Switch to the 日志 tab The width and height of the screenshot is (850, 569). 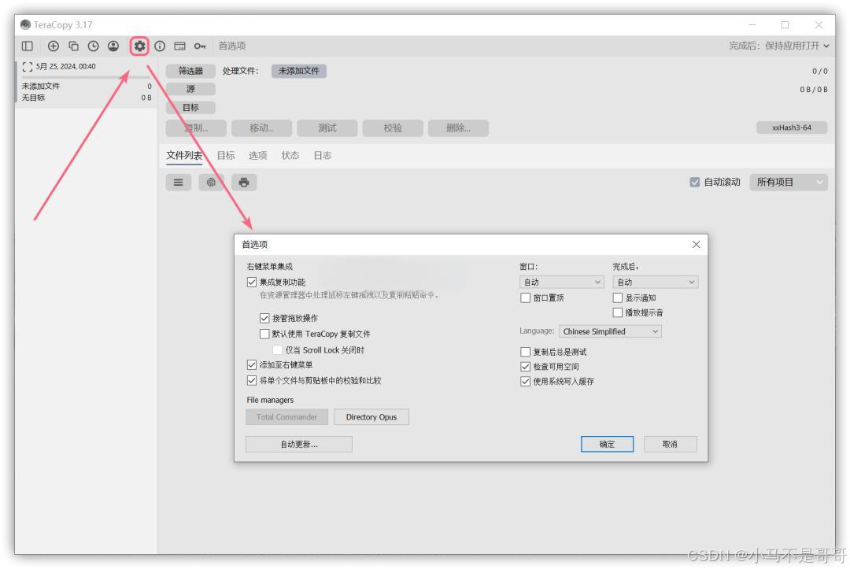pos(323,156)
